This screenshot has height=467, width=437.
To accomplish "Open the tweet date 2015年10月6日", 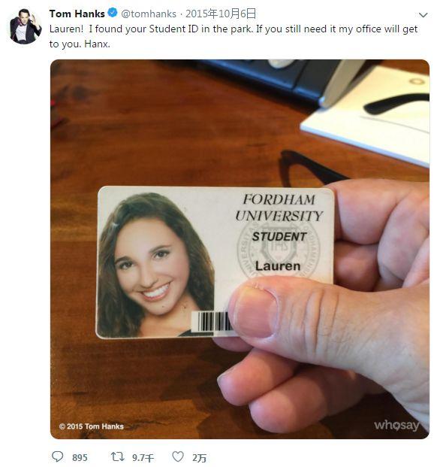I will tap(221, 14).
